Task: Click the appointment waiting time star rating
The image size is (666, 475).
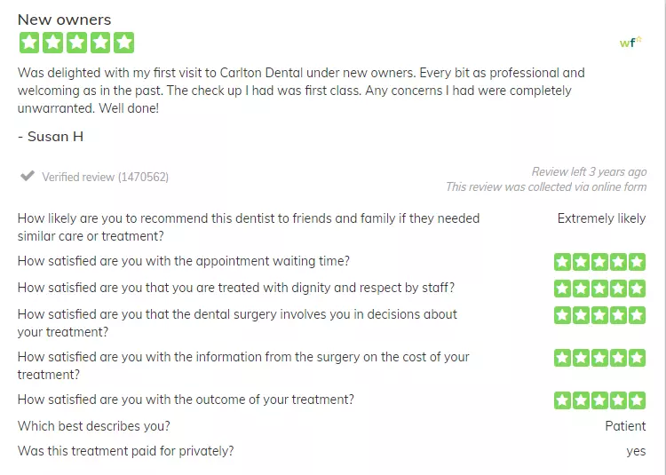Action: [x=599, y=262]
